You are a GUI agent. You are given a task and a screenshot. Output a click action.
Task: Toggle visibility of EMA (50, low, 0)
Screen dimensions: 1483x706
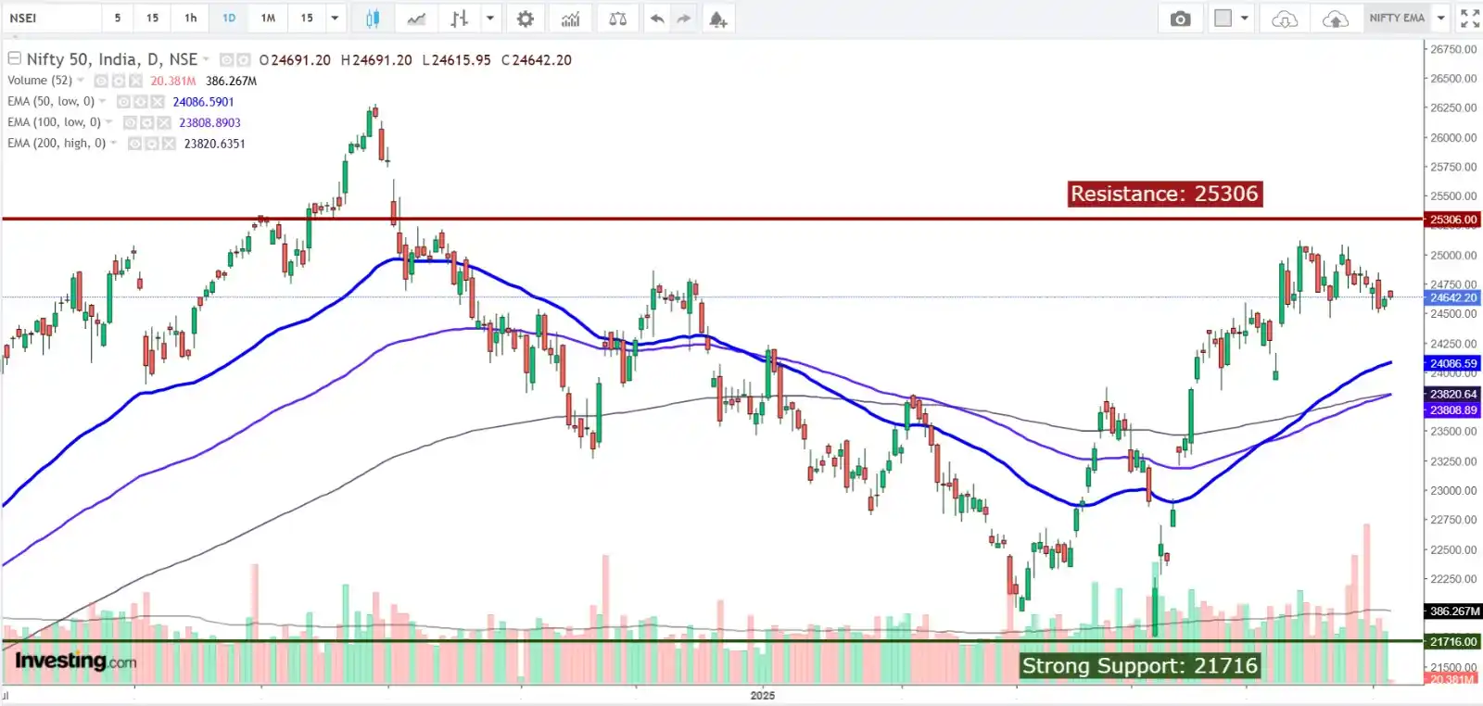[124, 102]
